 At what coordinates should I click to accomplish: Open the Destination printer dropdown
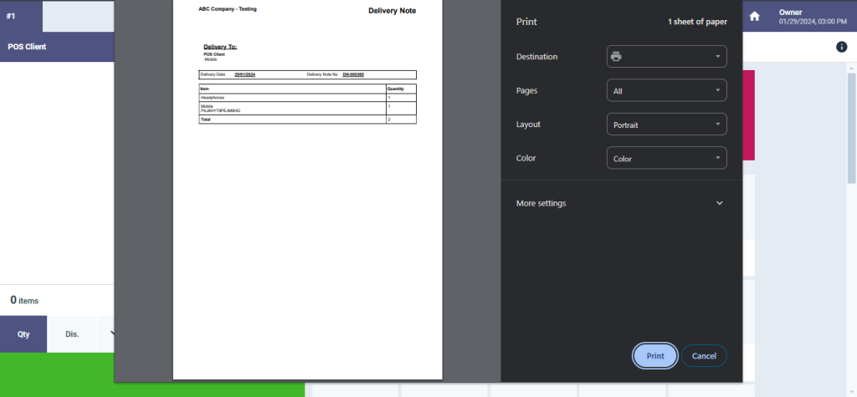tap(667, 57)
